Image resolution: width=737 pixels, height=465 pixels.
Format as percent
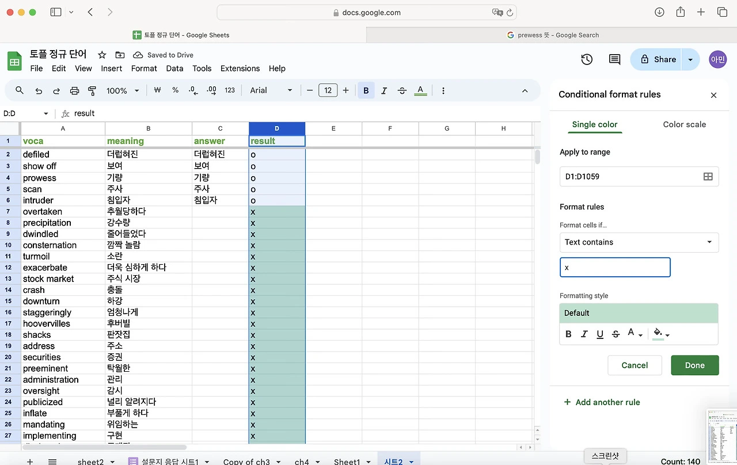(176, 90)
